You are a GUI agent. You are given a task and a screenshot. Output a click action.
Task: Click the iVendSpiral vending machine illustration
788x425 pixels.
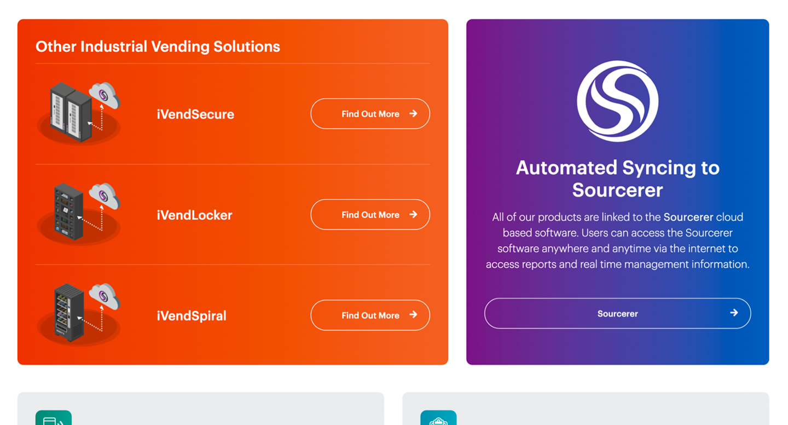click(x=69, y=313)
